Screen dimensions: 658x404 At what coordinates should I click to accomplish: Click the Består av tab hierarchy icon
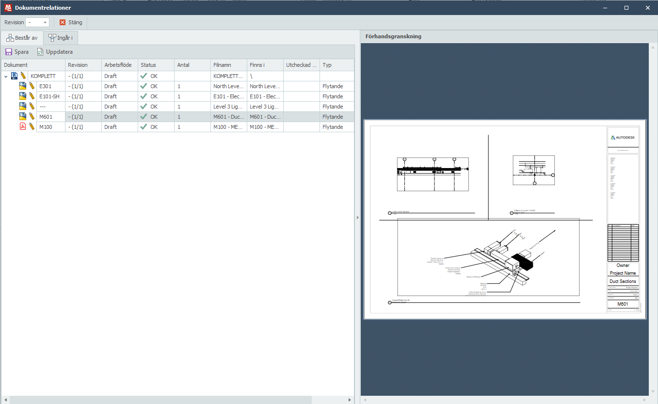pyautogui.click(x=10, y=38)
